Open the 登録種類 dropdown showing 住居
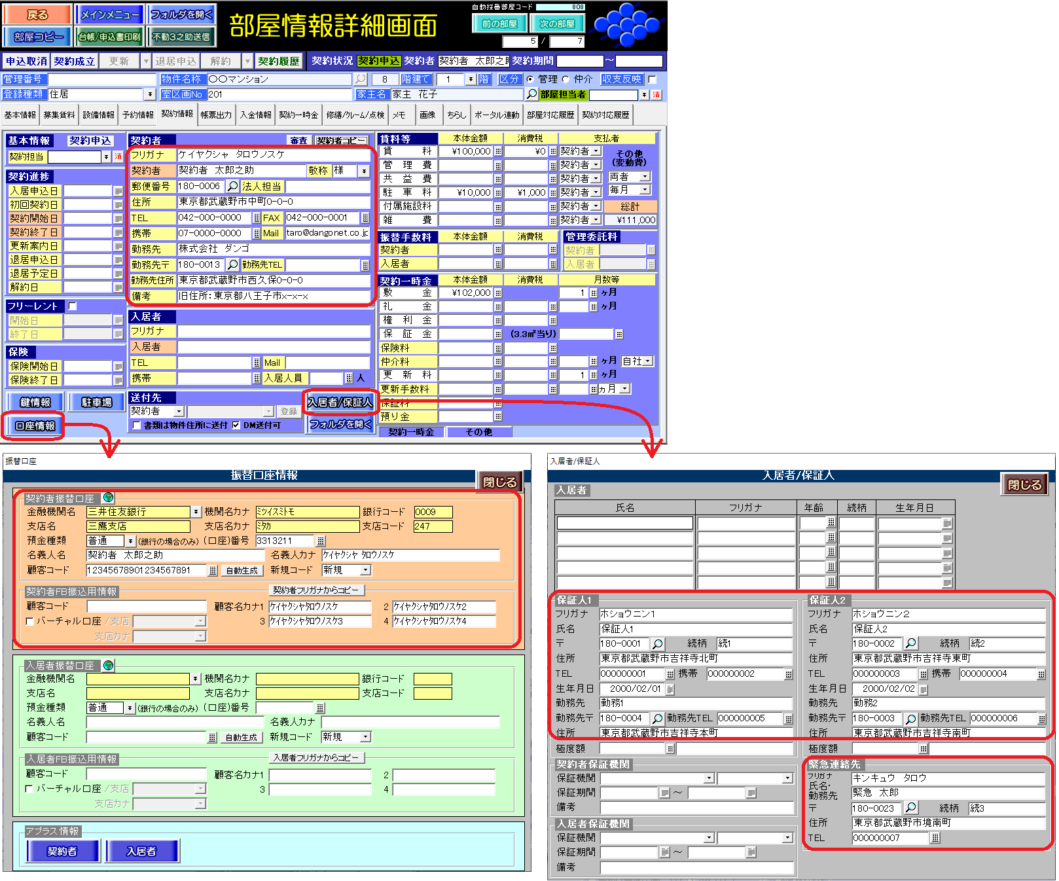Image resolution: width=1059 pixels, height=881 pixels. click(x=150, y=94)
